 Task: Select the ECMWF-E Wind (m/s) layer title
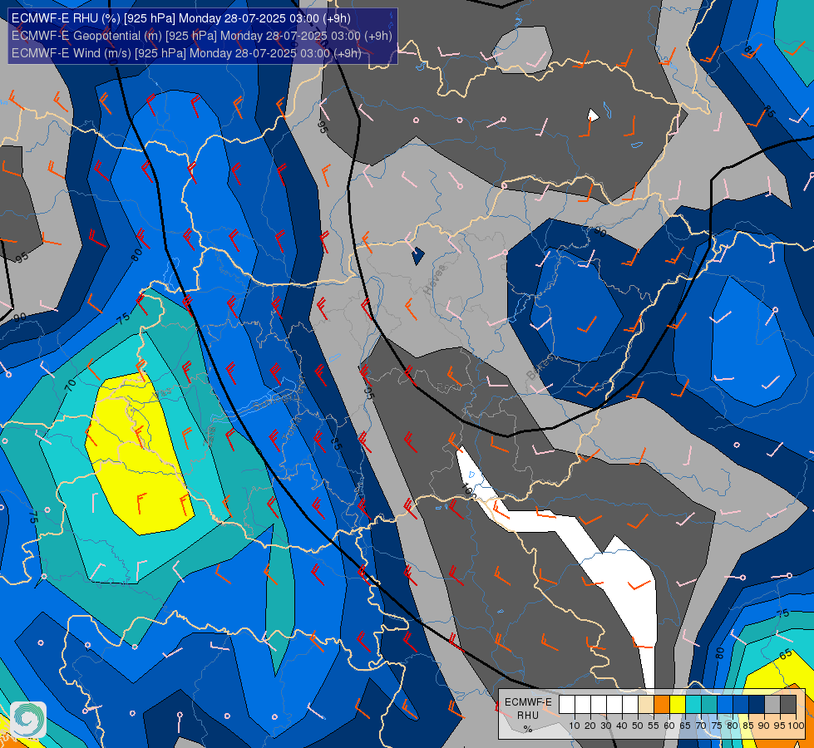(186, 53)
